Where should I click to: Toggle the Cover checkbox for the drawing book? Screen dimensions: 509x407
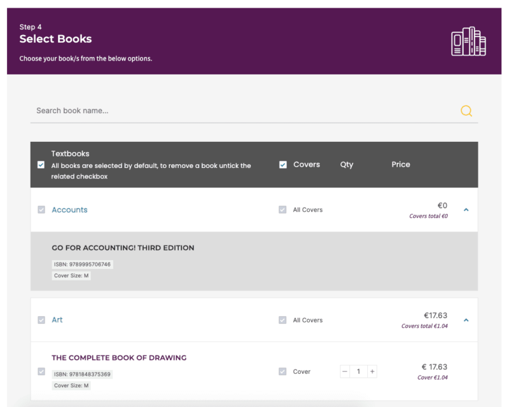282,371
